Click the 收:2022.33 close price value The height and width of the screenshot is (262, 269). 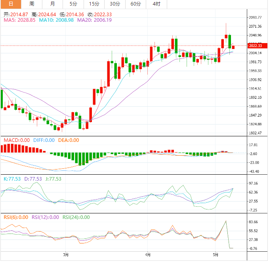click(x=100, y=15)
